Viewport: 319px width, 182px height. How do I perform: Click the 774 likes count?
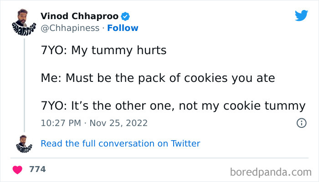coord(37,169)
